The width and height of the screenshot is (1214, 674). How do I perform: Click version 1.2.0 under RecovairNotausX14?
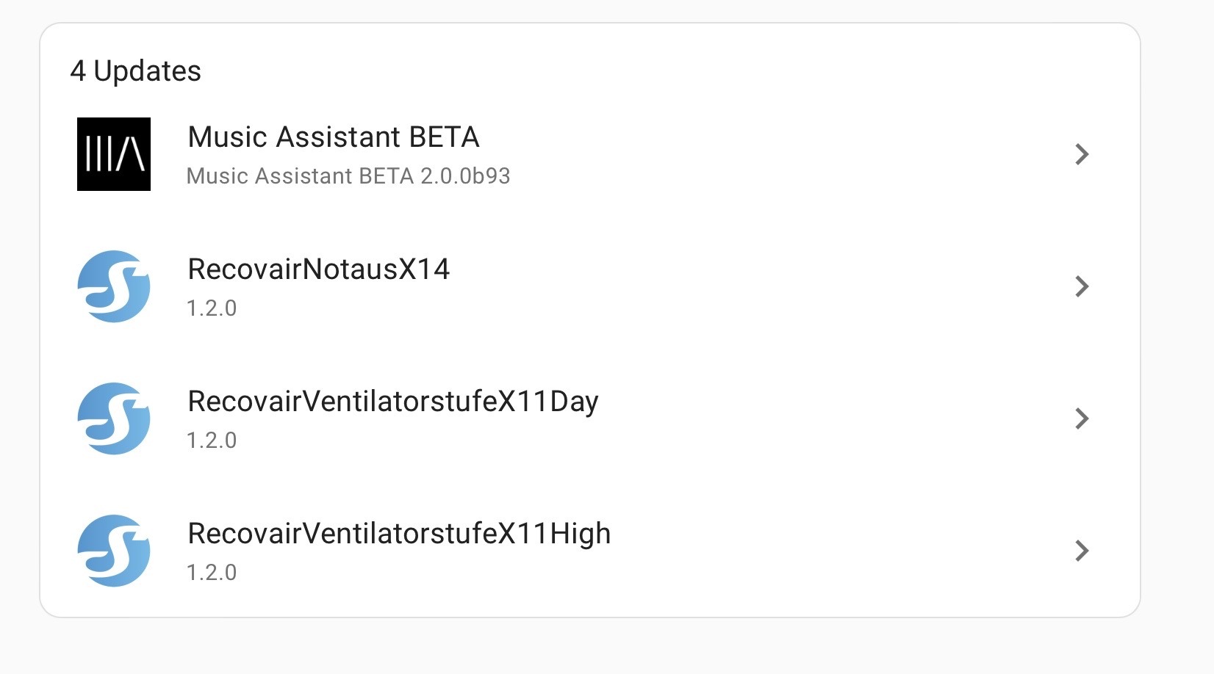pos(212,308)
